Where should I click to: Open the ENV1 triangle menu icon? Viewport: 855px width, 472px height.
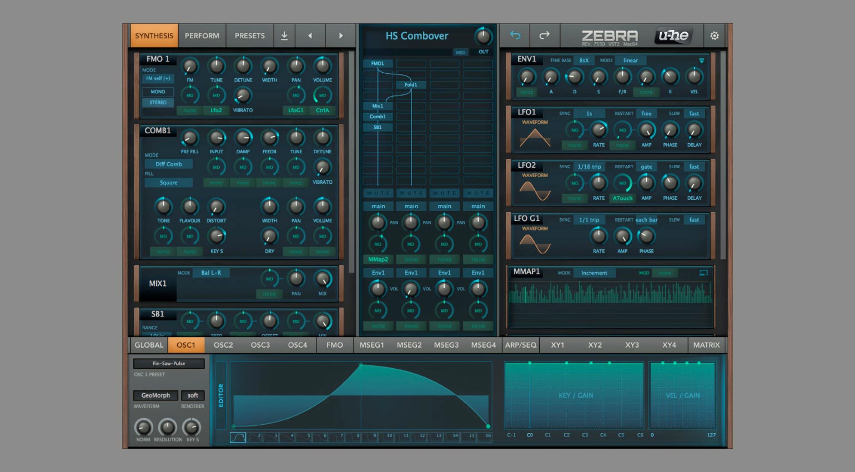(701, 61)
